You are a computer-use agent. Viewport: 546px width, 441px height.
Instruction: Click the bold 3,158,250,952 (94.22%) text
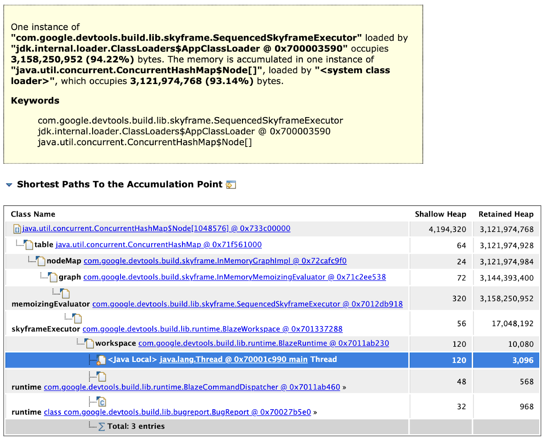tap(72, 59)
